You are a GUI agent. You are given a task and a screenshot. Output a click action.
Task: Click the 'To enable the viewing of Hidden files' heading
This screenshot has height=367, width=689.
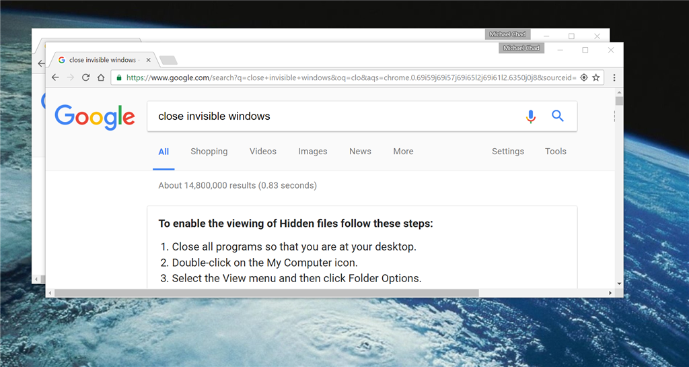tap(295, 224)
